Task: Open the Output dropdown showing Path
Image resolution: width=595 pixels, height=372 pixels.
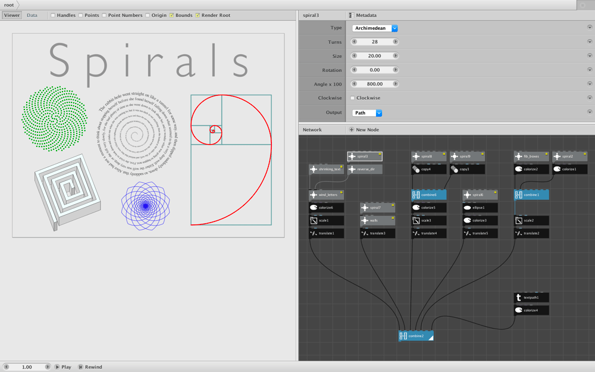Action: 367,112
